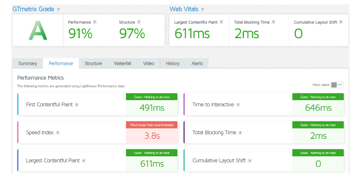360x184 pixels.
Task: Click the 'Much longer than recommended' badge
Action: 152,125
